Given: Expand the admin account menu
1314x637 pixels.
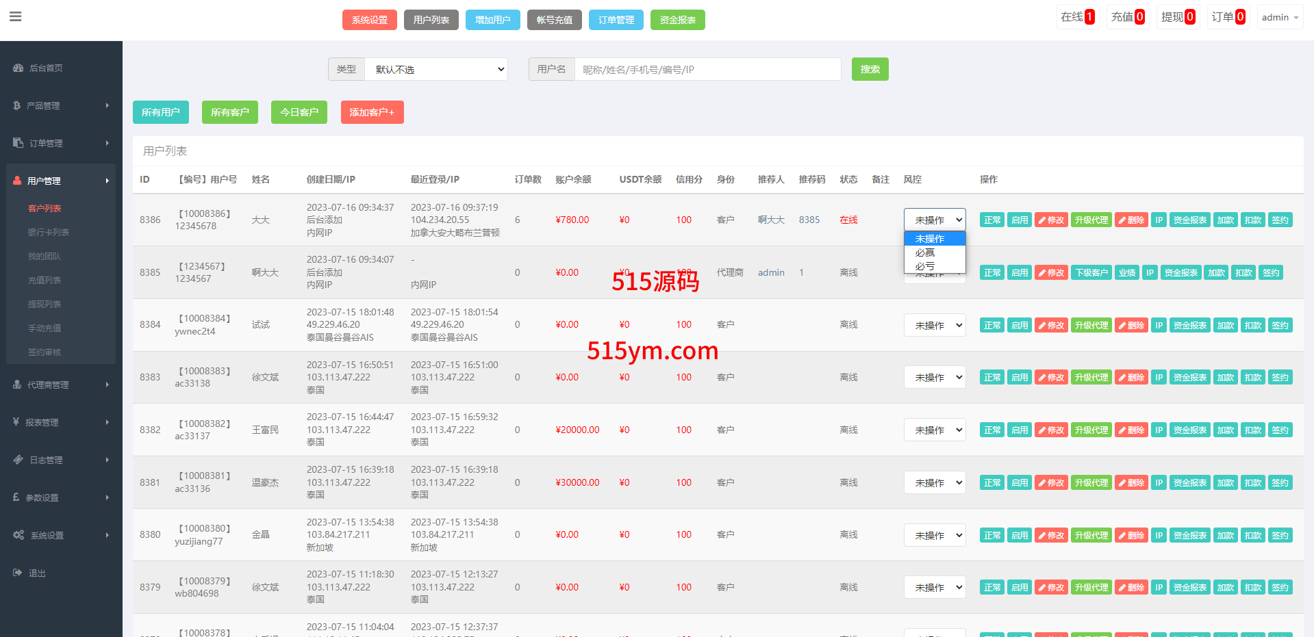Looking at the screenshot, I should [1279, 17].
